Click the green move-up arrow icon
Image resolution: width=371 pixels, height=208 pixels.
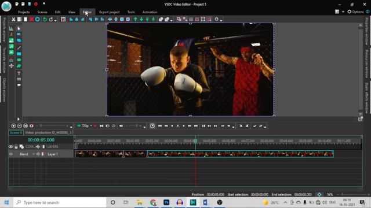[x=135, y=19]
